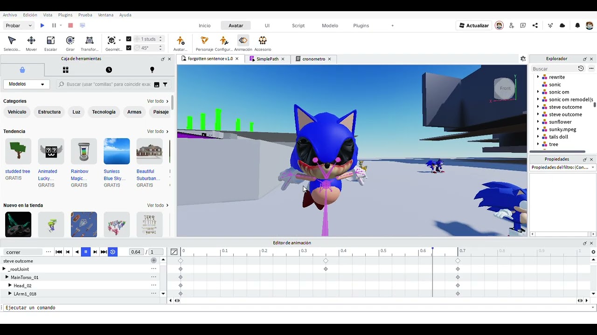This screenshot has width=597, height=335.
Task: Click the Toolbox search filter funnel icon
Action: (x=165, y=84)
